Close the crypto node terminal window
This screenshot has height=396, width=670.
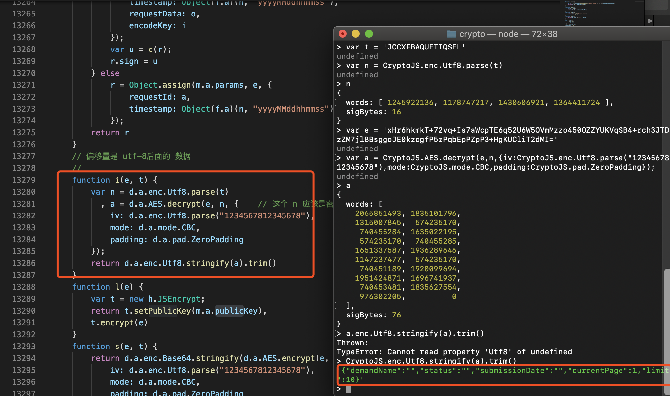click(343, 34)
